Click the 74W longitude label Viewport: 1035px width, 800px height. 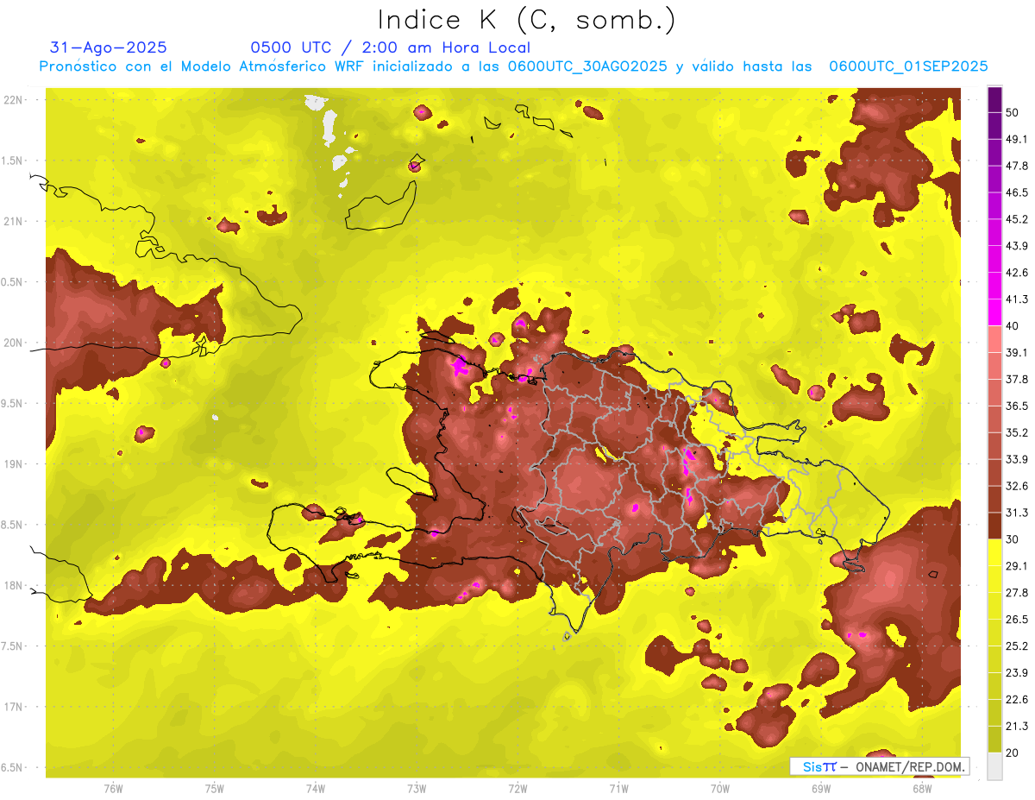[316, 789]
